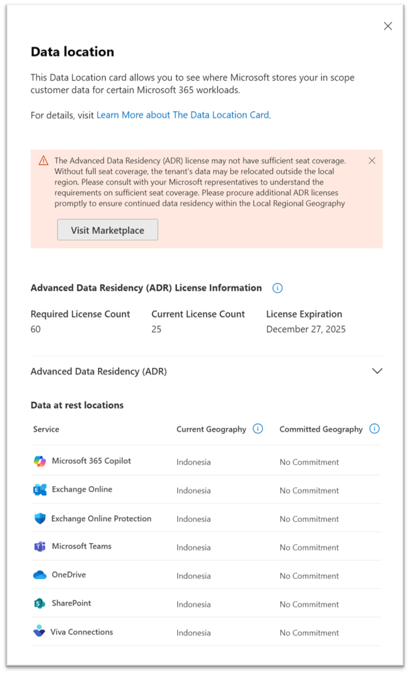This screenshot has height=674, width=410.
Task: Click the Microsoft 365 Copilot icon
Action: pyautogui.click(x=40, y=461)
